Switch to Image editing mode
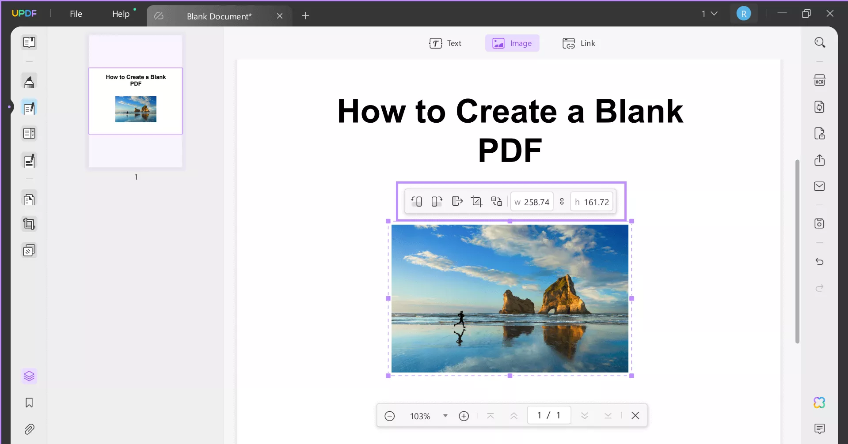Image resolution: width=848 pixels, height=444 pixels. (x=512, y=43)
